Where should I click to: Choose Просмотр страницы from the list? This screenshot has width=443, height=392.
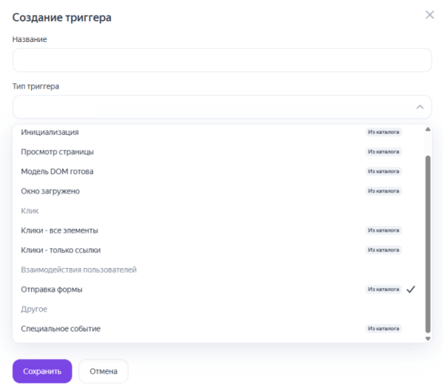[58, 152]
